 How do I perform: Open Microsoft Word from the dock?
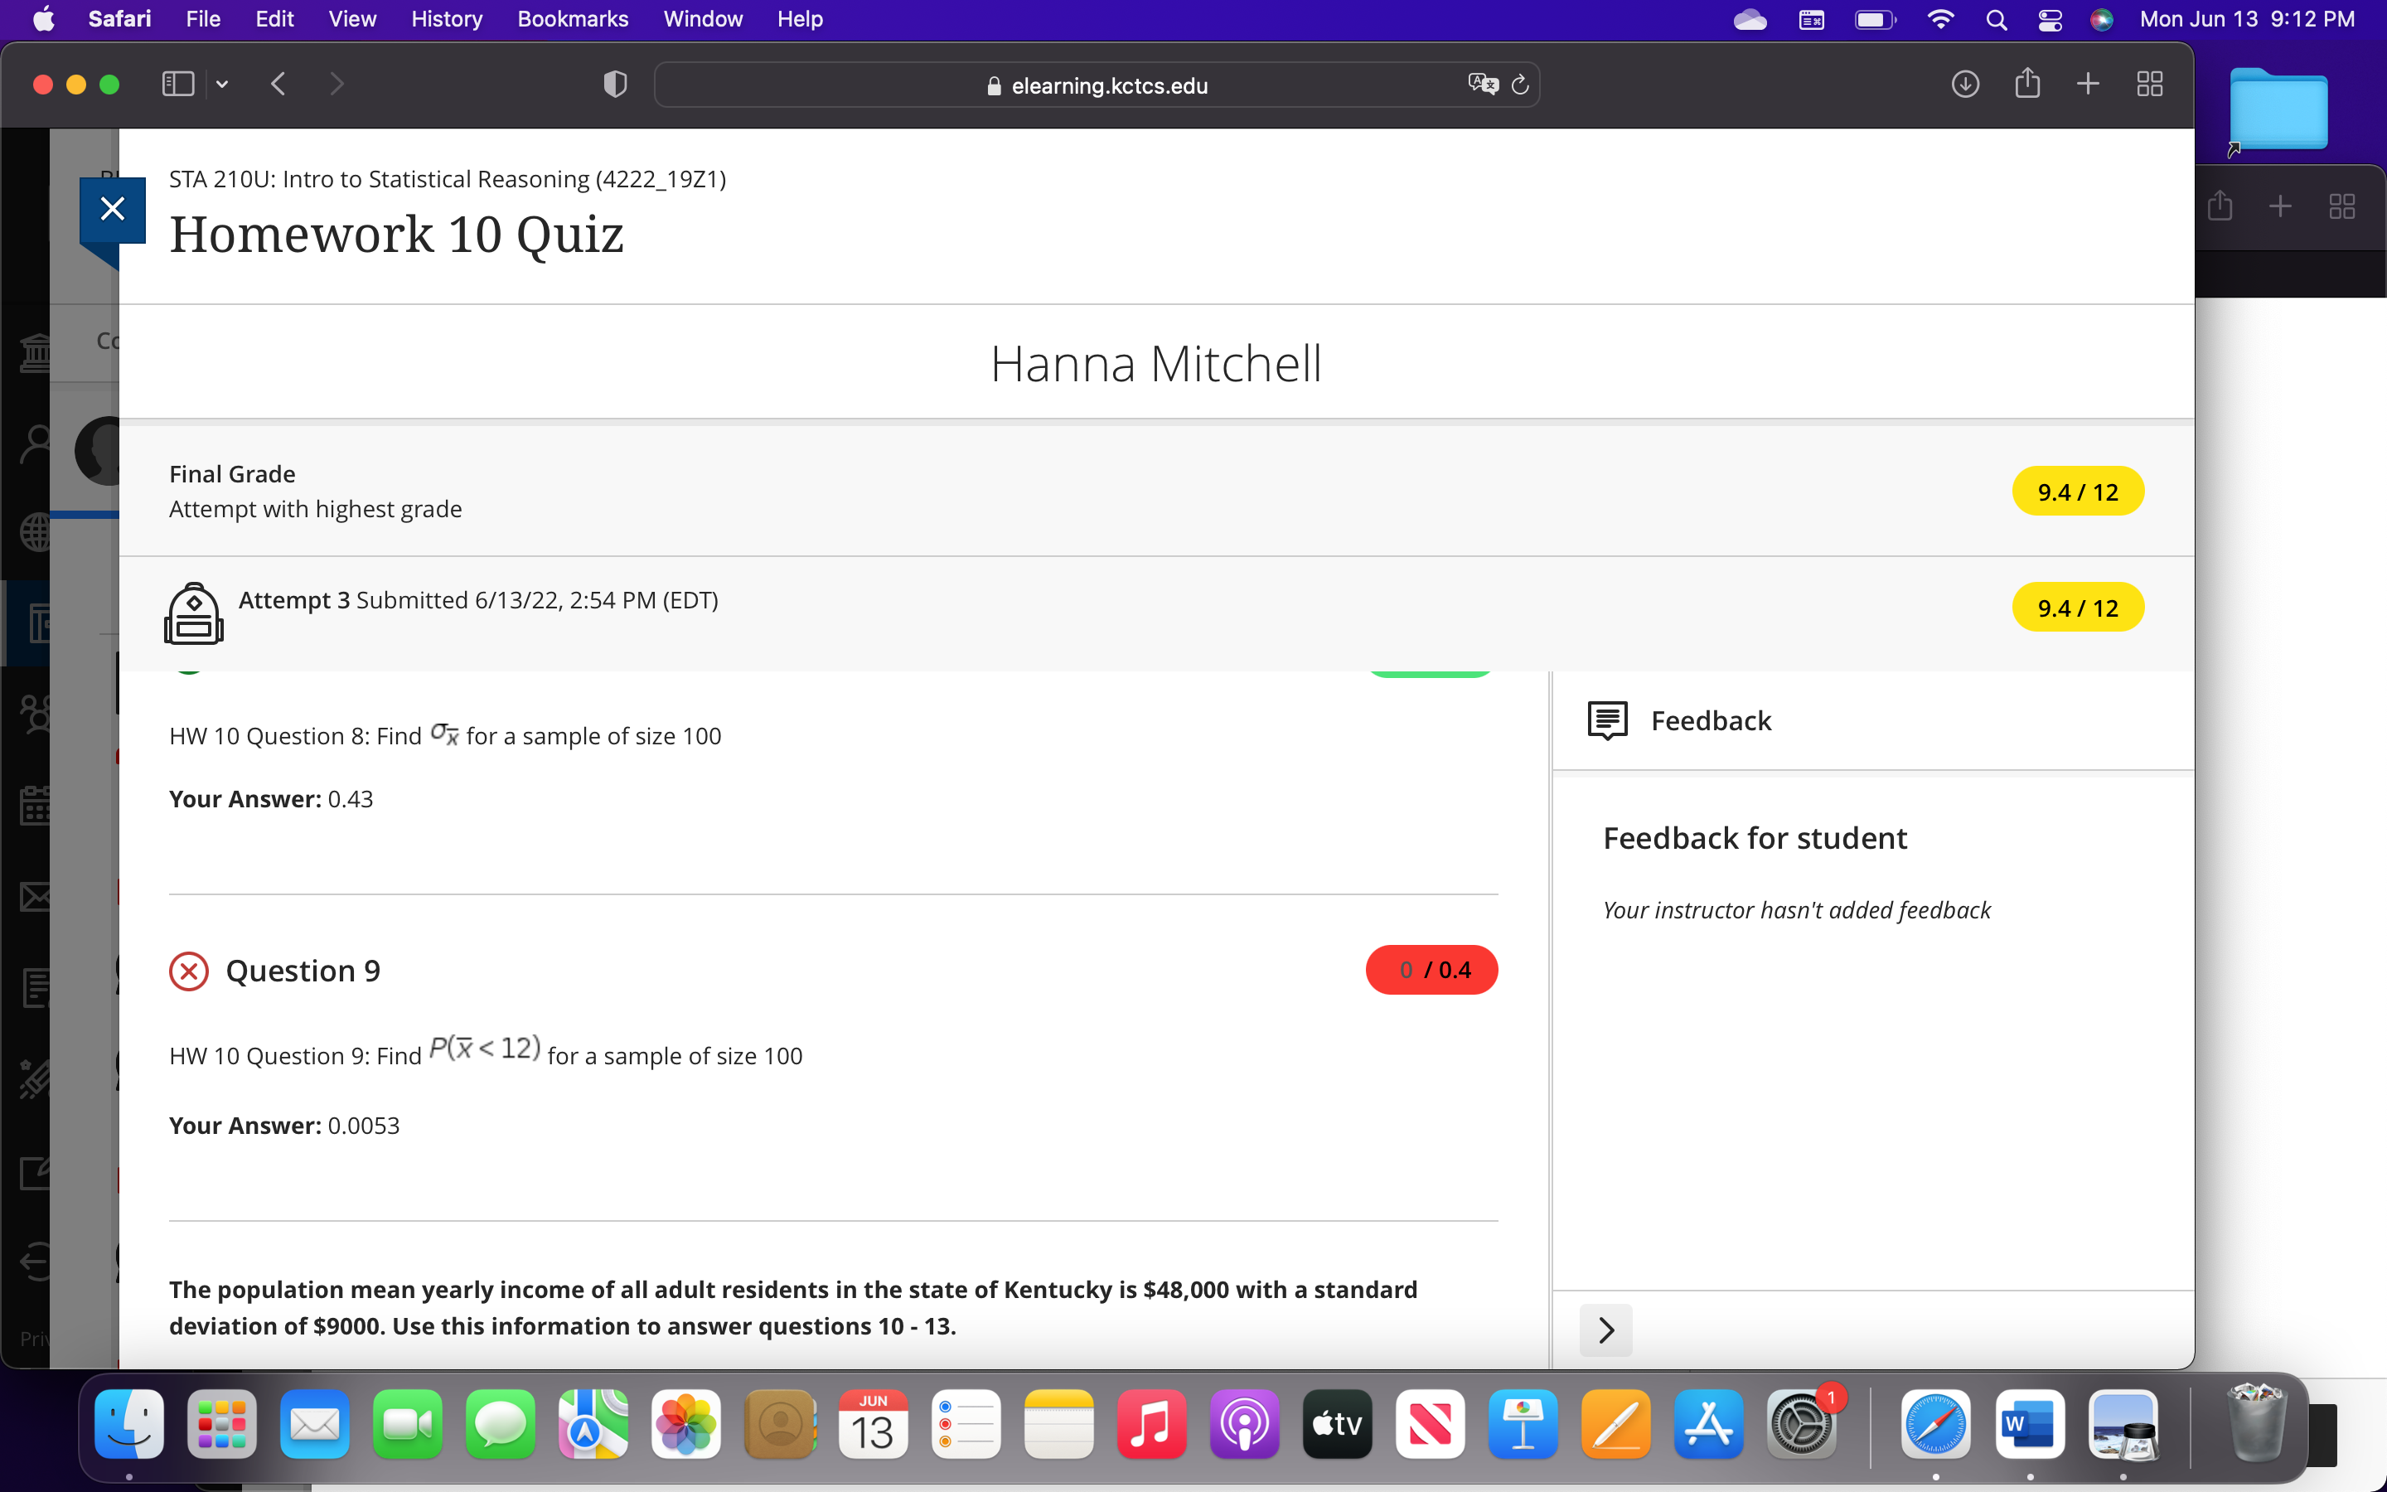tap(2029, 1424)
